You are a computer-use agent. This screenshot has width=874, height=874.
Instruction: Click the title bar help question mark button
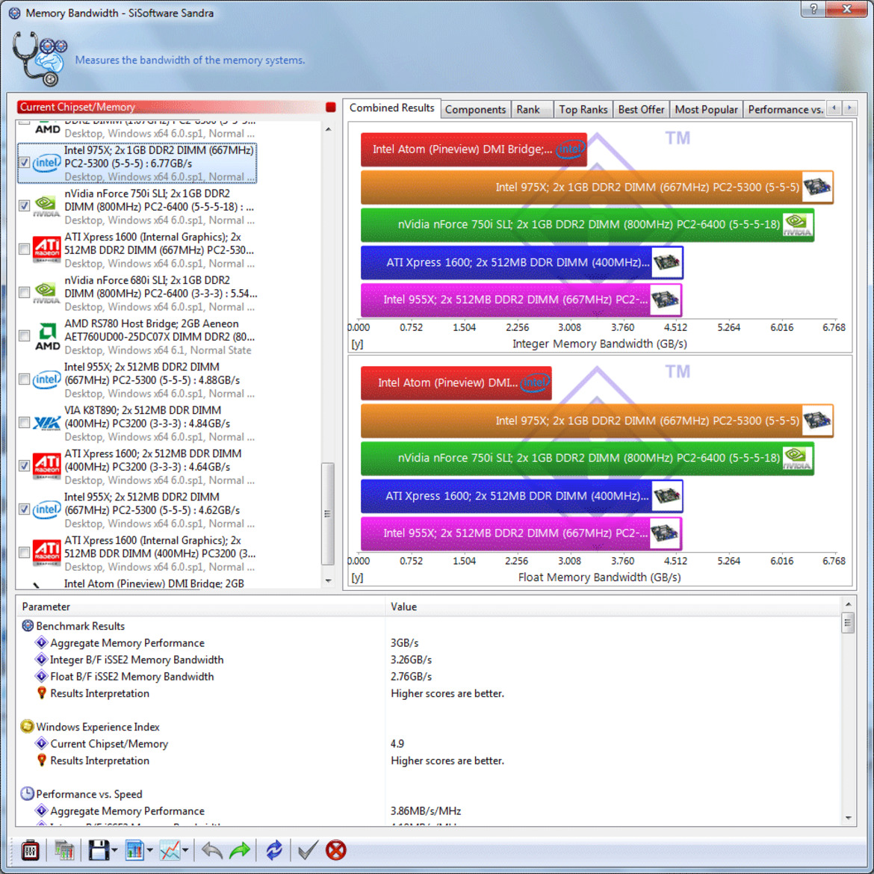coord(813,9)
